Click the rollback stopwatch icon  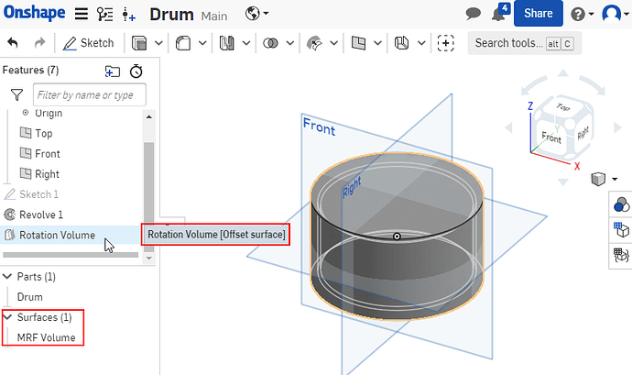pos(136,71)
